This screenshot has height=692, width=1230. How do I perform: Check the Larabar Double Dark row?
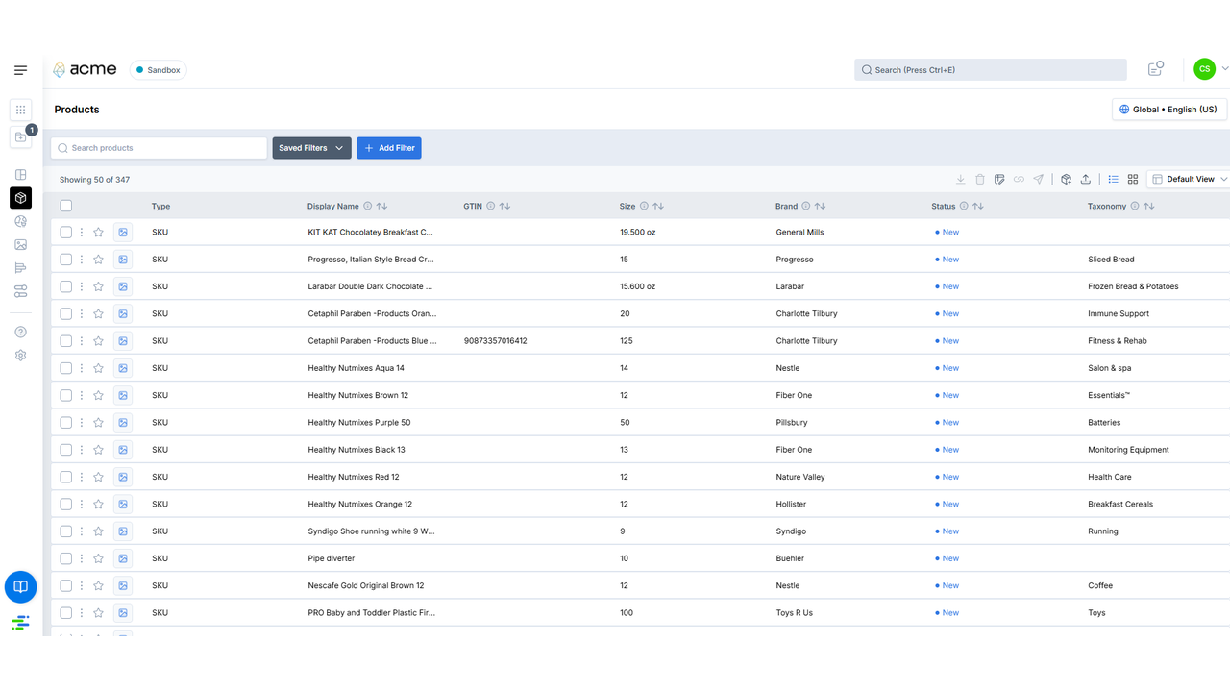(x=65, y=286)
